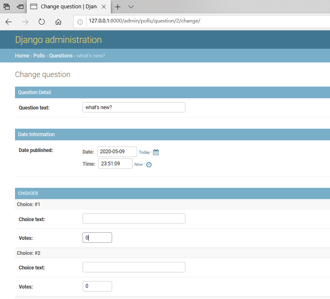Open the tabs you've set aside icon

pyautogui.click(x=7, y=7)
